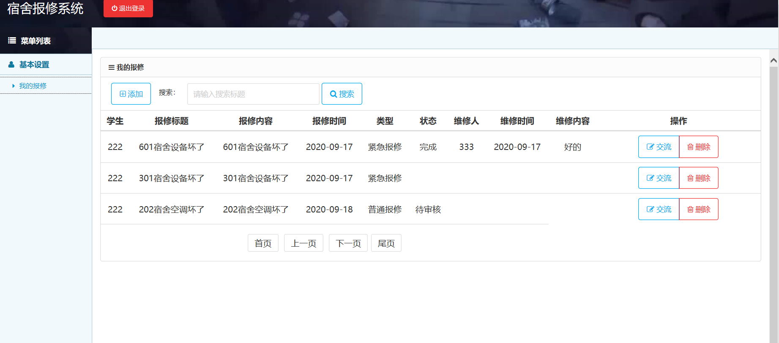
Task: Click the hamburger icon beside 我的报修 panel title
Action: pyautogui.click(x=111, y=68)
